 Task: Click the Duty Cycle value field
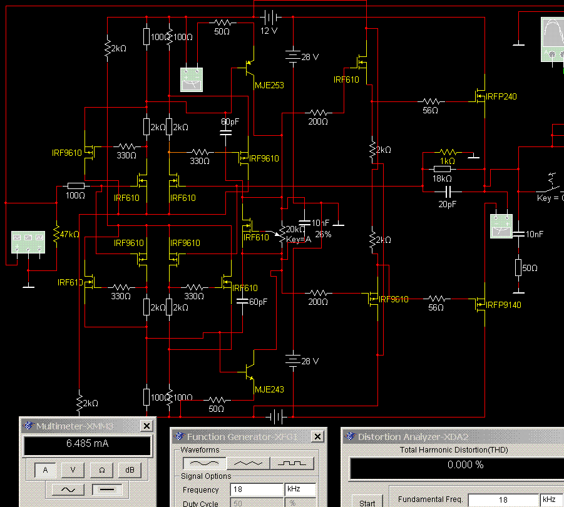tap(257, 503)
